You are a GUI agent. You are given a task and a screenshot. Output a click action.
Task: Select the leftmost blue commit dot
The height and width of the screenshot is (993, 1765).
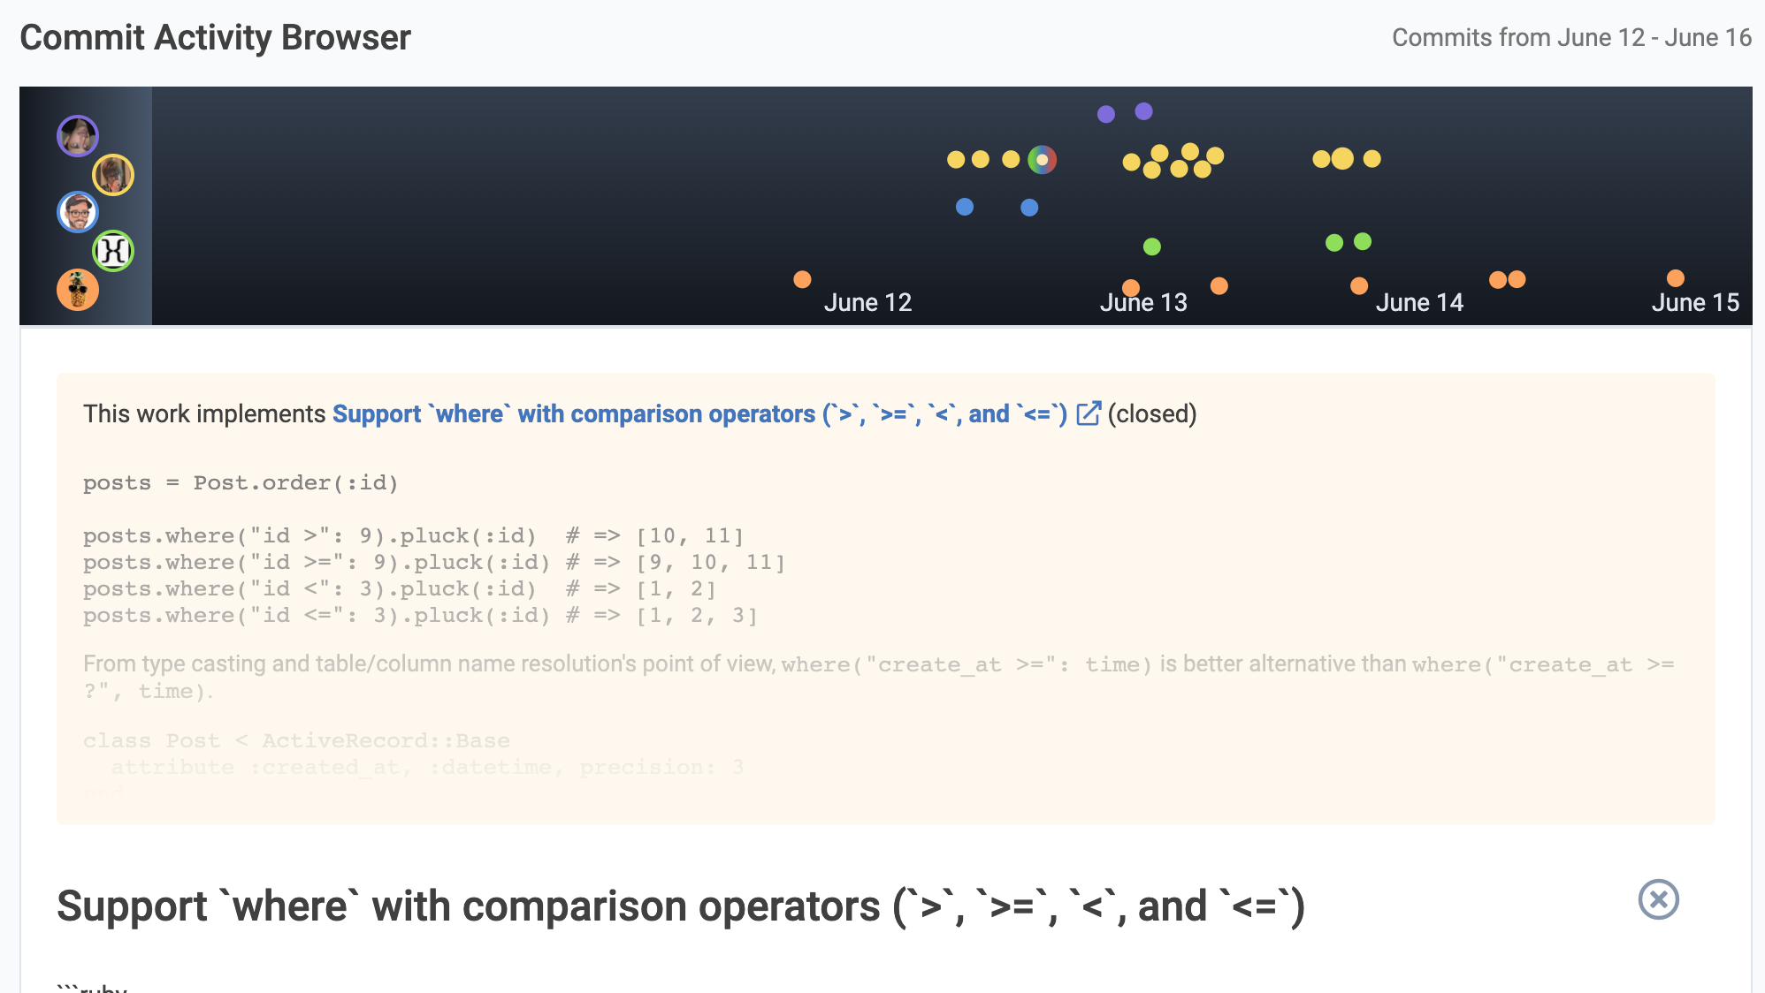pyautogui.click(x=965, y=207)
